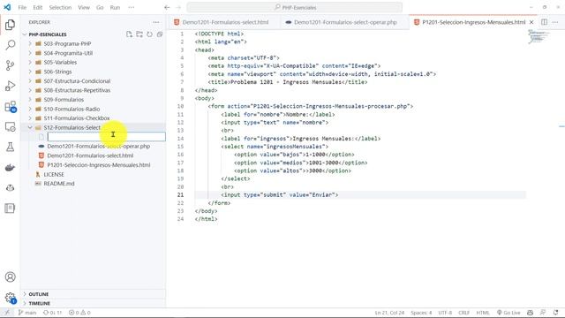Viewport: 565px width, 318px height.
Task: Go back with navigation arrow
Action: [x=167, y=7]
